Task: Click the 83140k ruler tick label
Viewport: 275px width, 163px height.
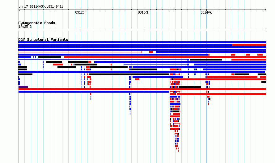Action: pos(206,12)
